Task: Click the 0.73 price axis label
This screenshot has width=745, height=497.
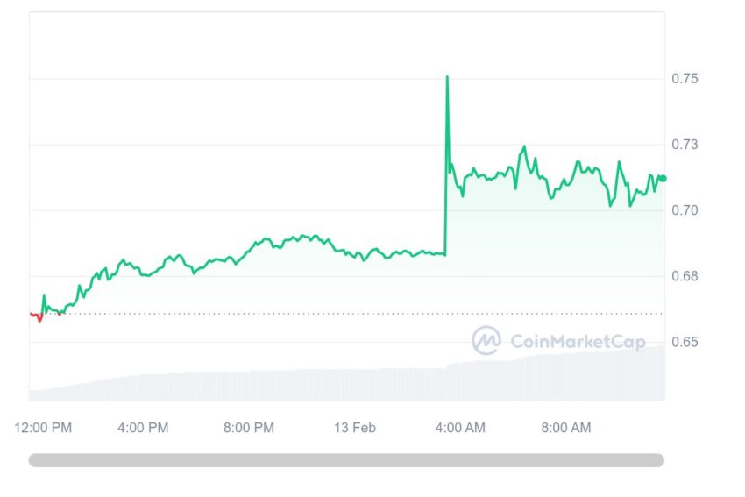Action: pyautogui.click(x=685, y=145)
